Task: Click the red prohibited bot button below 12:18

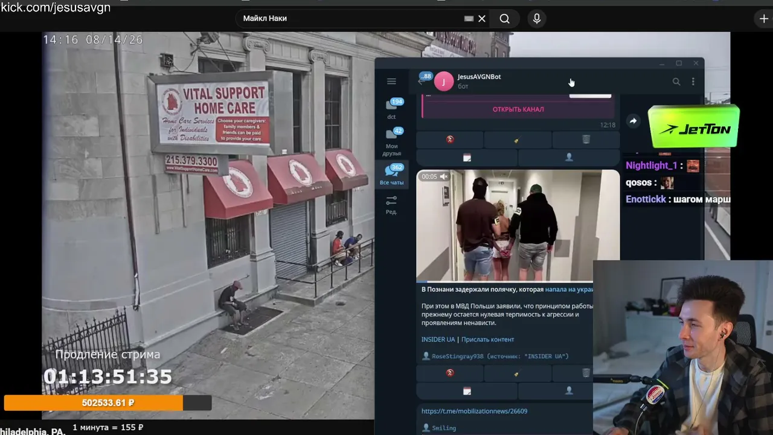Action: click(450, 140)
